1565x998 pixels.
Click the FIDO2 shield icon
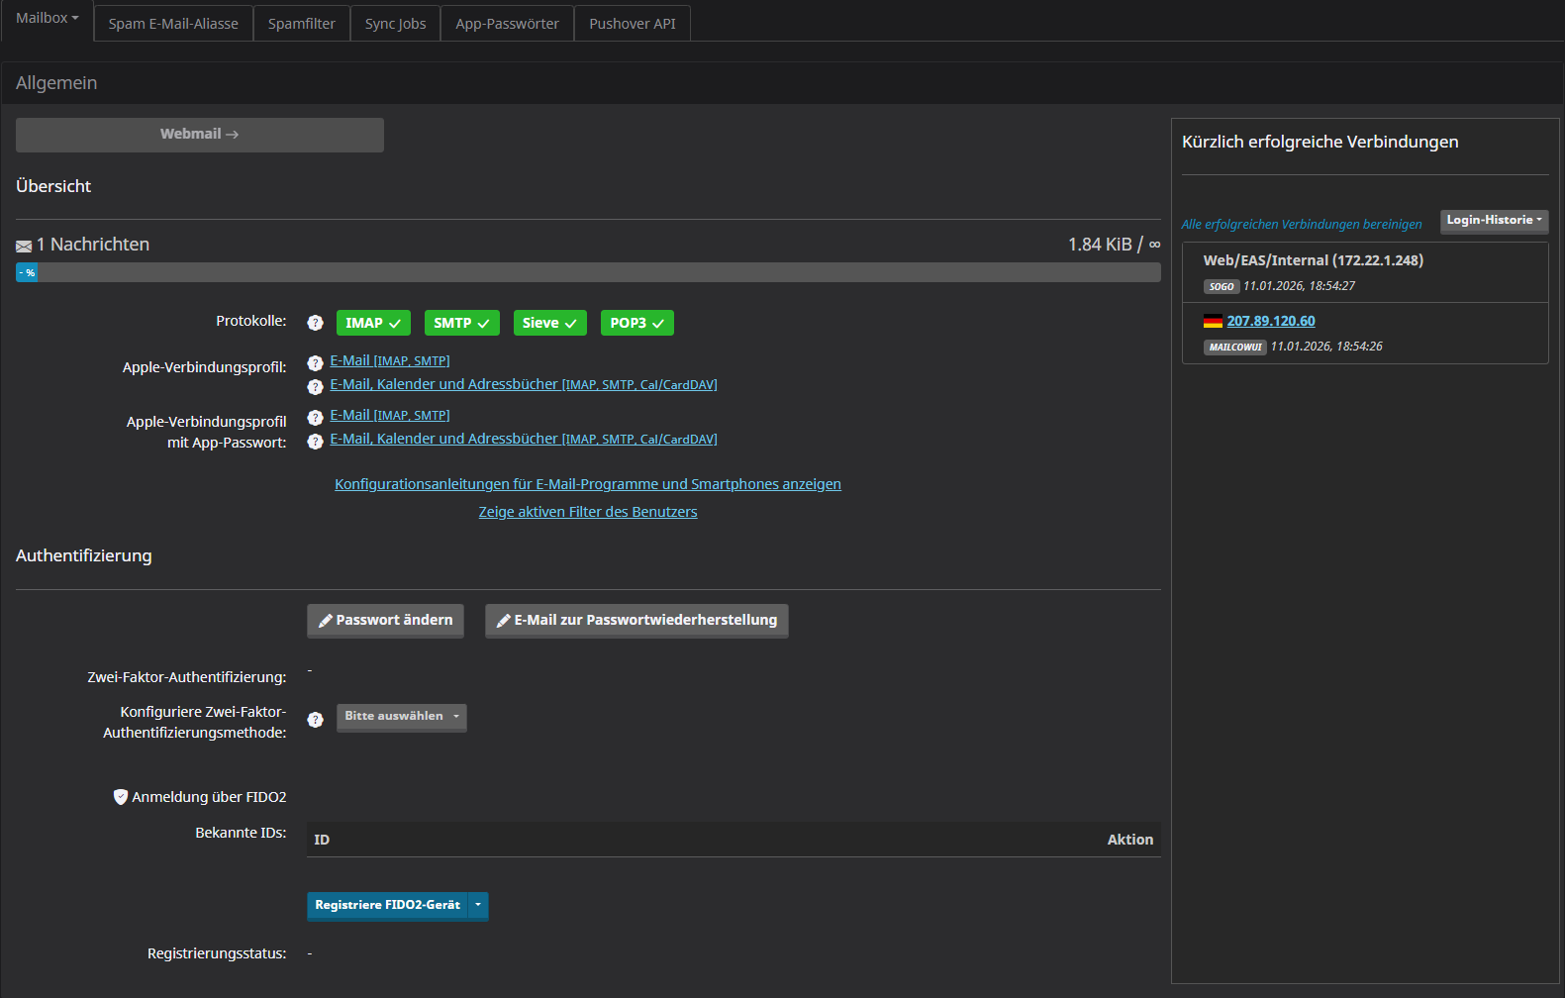point(121,797)
